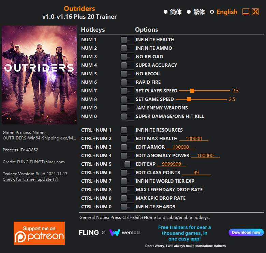Click the NUM 0 hotkey label

pyautogui.click(x=89, y=116)
